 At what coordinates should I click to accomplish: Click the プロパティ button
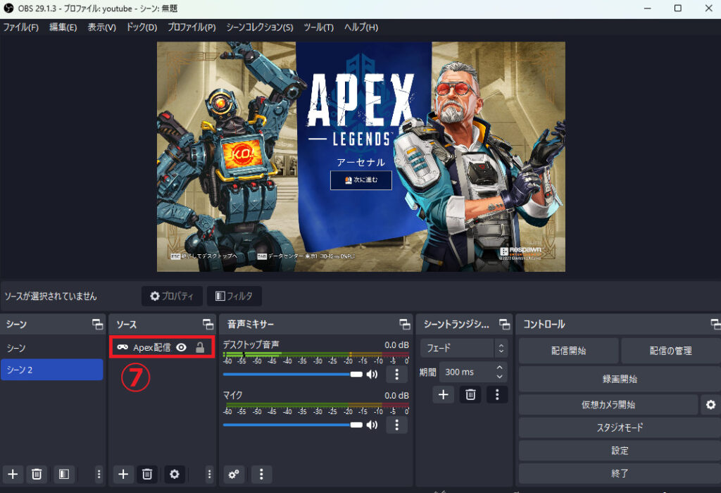(172, 297)
